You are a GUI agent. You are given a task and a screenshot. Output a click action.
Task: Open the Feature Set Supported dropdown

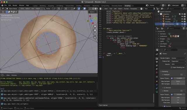click(x=178, y=61)
